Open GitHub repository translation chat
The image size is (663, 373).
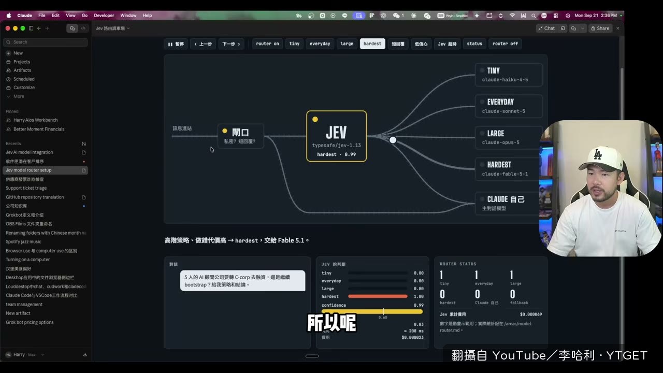click(35, 197)
